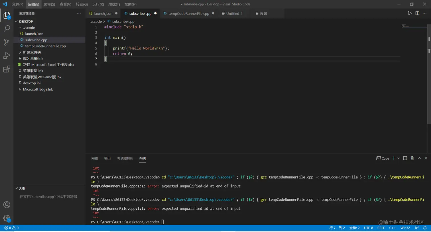Switch to the tempCodeRunnerFile.cpp tab
The height and width of the screenshot is (232, 431).
point(188,13)
